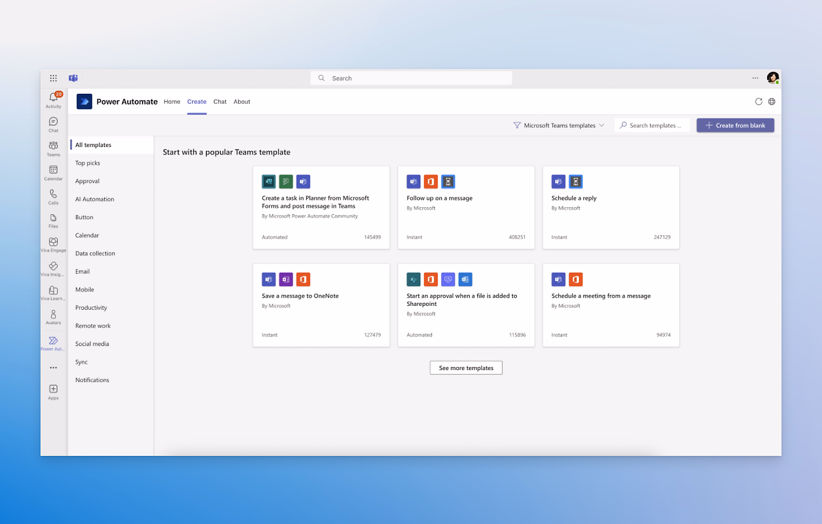Switch to the Home tab
Viewport: 822px width, 524px height.
click(x=172, y=102)
